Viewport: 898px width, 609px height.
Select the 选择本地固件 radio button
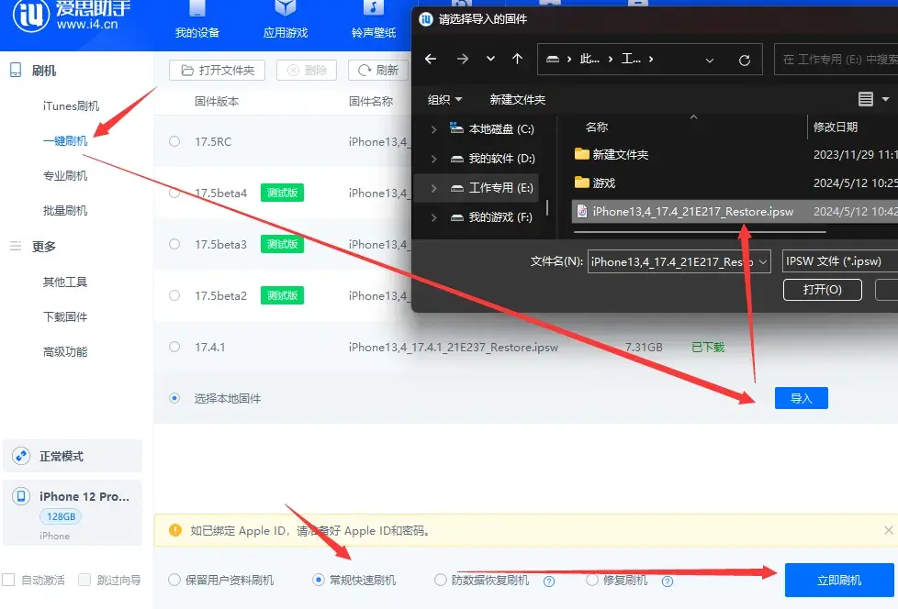174,398
